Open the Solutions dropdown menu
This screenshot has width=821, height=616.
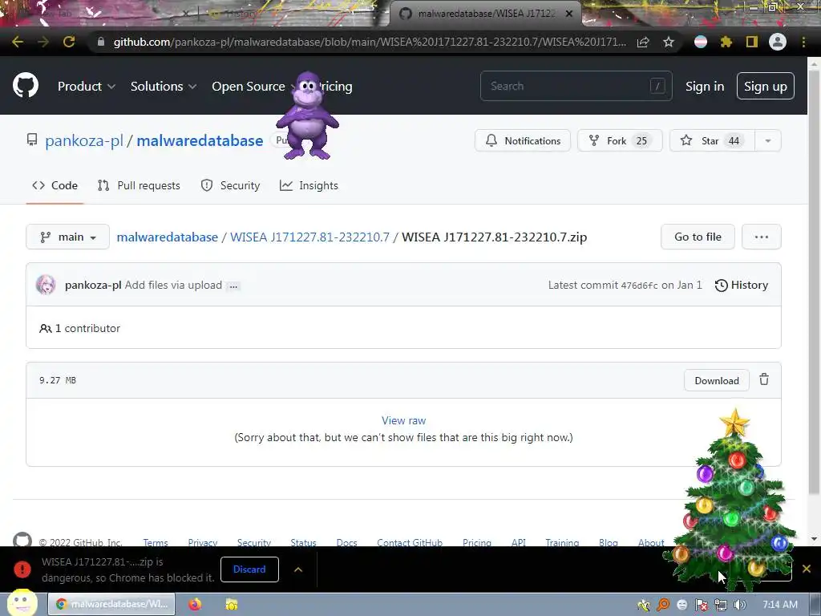(x=164, y=87)
